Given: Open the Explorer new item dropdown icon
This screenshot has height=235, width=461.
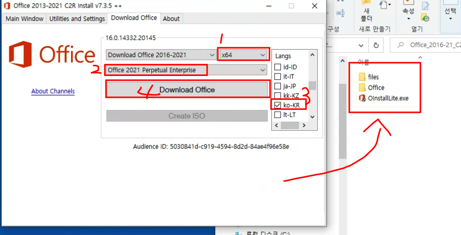Looking at the screenshot, I should [x=385, y=5].
